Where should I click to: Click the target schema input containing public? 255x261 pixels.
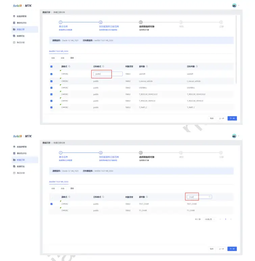pyautogui.click(x=108, y=74)
